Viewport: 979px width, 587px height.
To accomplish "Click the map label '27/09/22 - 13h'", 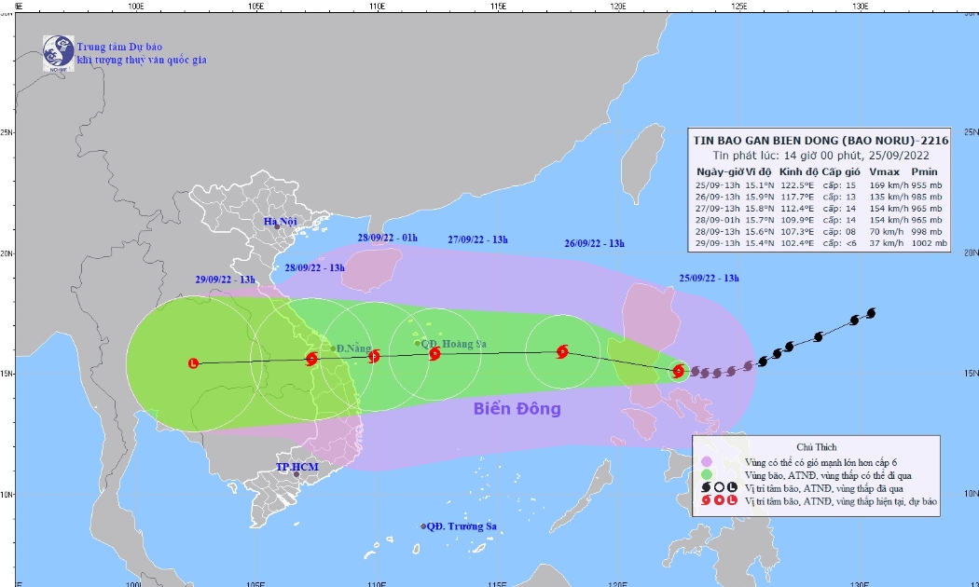I will coord(477,239).
